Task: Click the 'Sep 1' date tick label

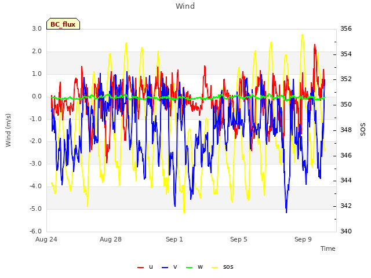Action: [174, 239]
